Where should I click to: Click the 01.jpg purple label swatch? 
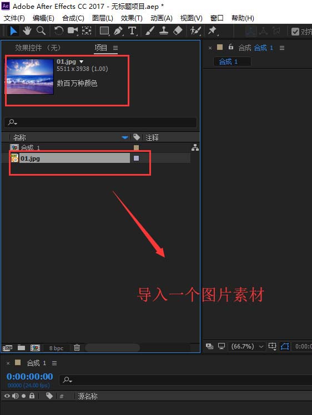tap(136, 158)
